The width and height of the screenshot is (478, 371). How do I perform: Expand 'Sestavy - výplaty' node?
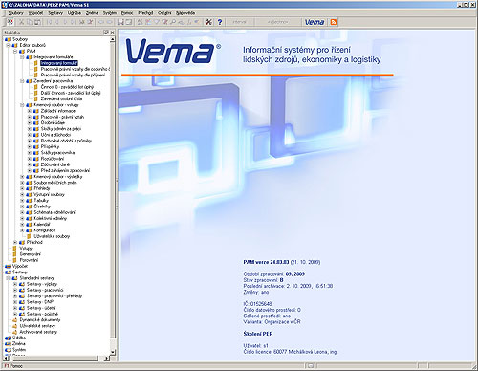click(x=15, y=284)
